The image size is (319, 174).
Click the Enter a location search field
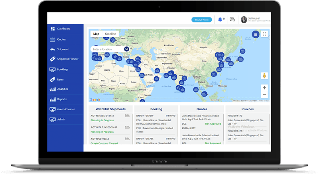(107, 49)
